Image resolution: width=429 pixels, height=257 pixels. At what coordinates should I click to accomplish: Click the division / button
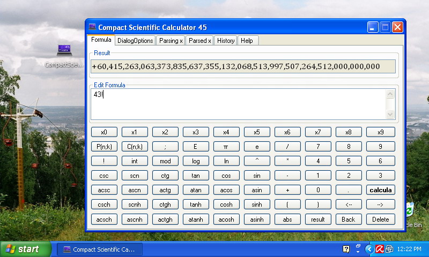coord(287,146)
